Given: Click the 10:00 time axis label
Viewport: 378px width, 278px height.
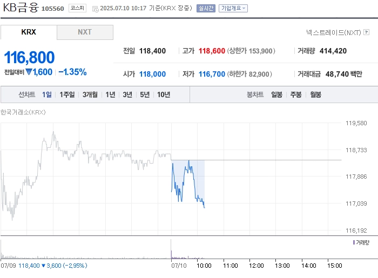Looking at the screenshot, I should [204, 266].
